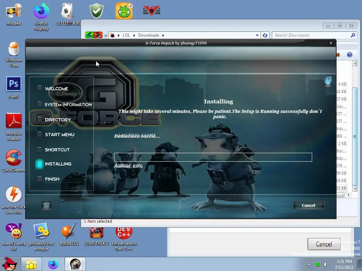Select the DIRECTORY step label

pyautogui.click(x=58, y=120)
